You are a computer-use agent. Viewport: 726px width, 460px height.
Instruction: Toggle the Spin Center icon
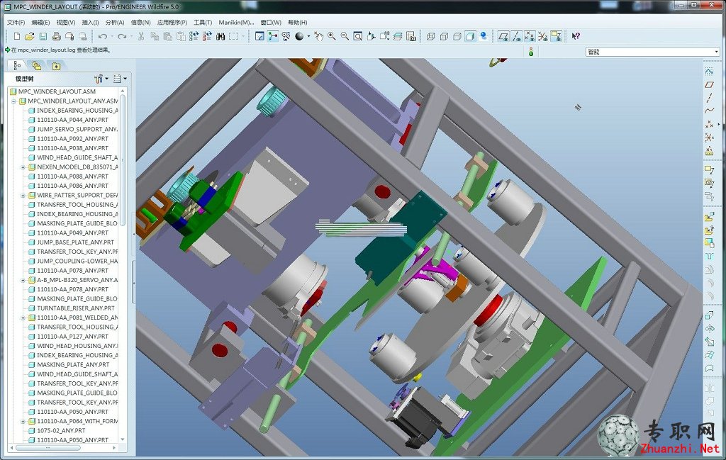click(x=273, y=36)
